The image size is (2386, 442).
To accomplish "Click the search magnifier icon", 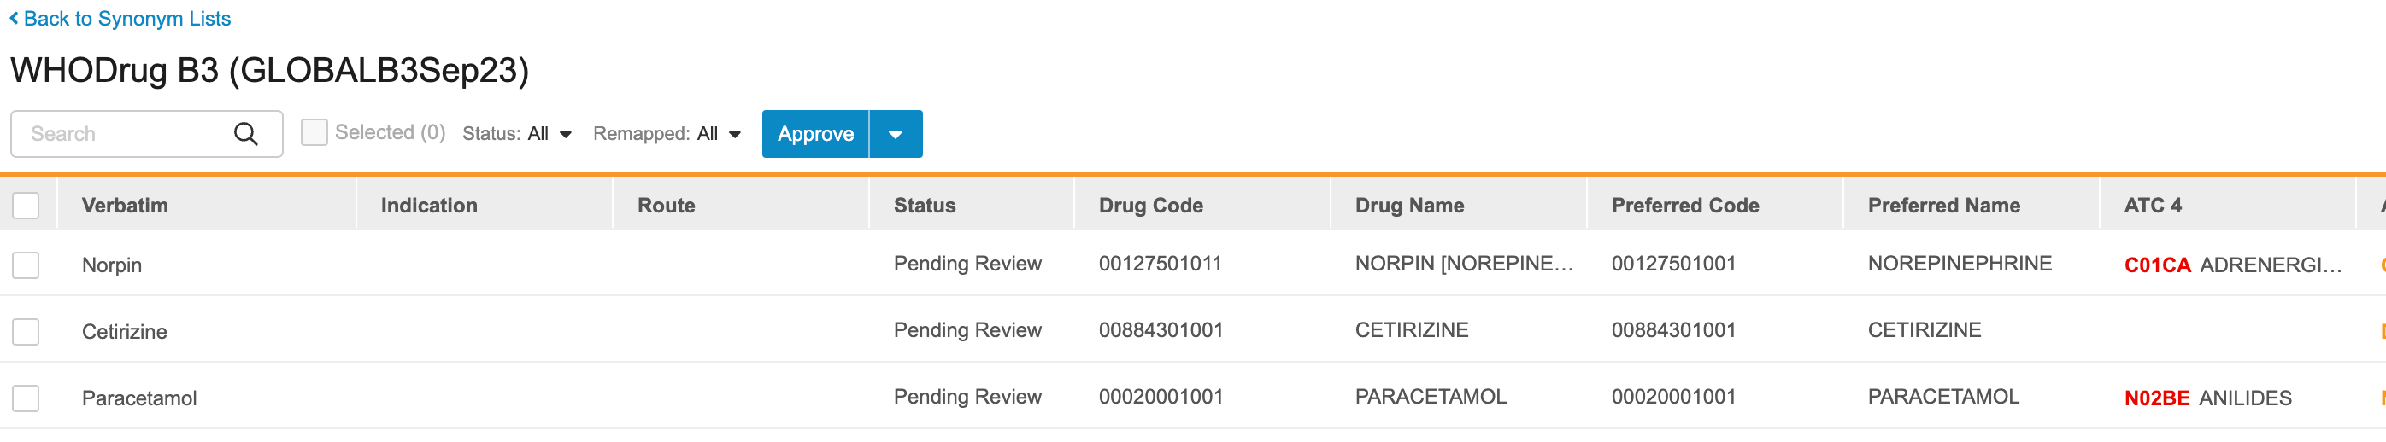I will [x=245, y=134].
